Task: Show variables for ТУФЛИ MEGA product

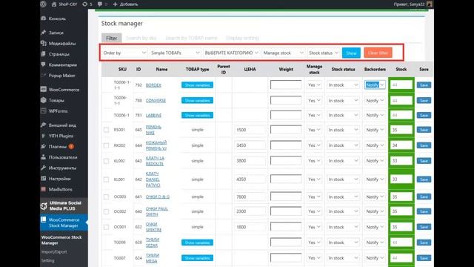Action: (x=197, y=258)
